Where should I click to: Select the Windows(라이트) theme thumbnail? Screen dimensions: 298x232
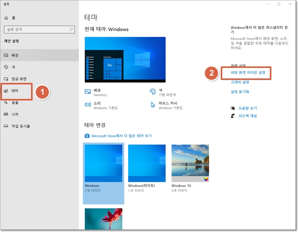[147, 163]
